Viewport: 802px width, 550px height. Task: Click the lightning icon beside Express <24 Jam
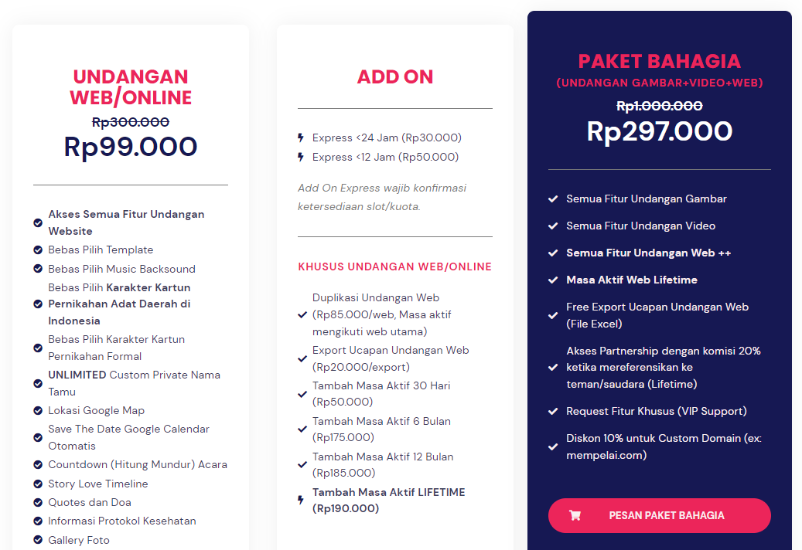point(301,137)
